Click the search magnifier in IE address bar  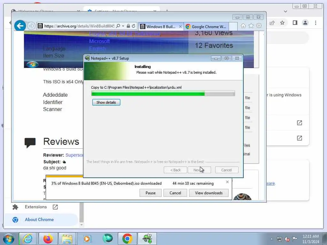(118, 26)
